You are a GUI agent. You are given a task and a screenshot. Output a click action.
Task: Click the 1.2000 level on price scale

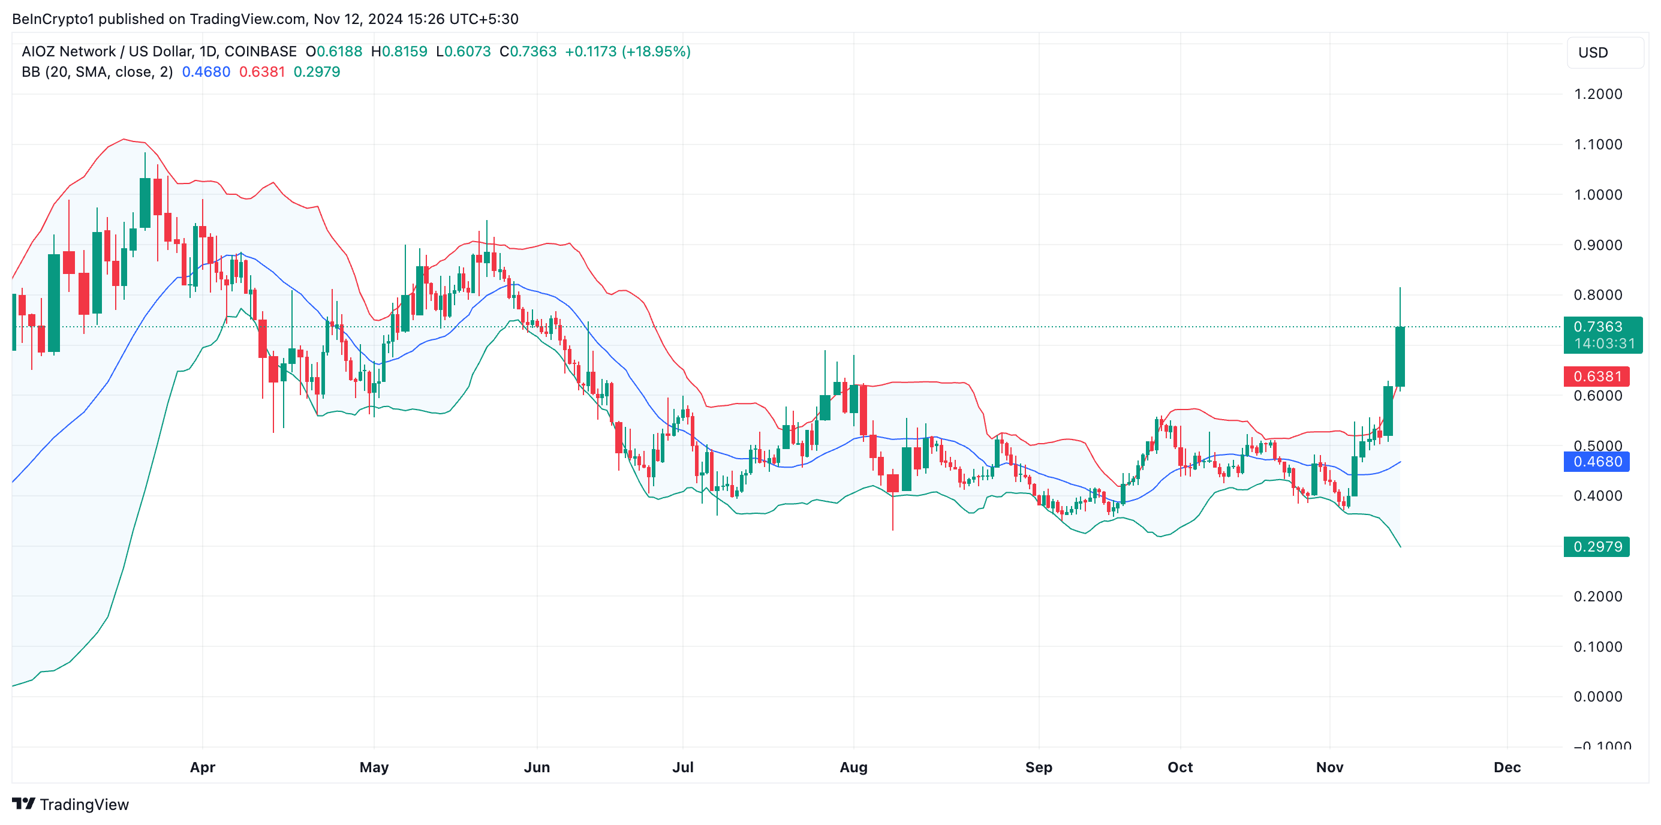[x=1597, y=94]
